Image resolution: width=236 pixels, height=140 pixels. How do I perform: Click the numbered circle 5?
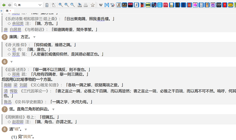coord(4,37)
